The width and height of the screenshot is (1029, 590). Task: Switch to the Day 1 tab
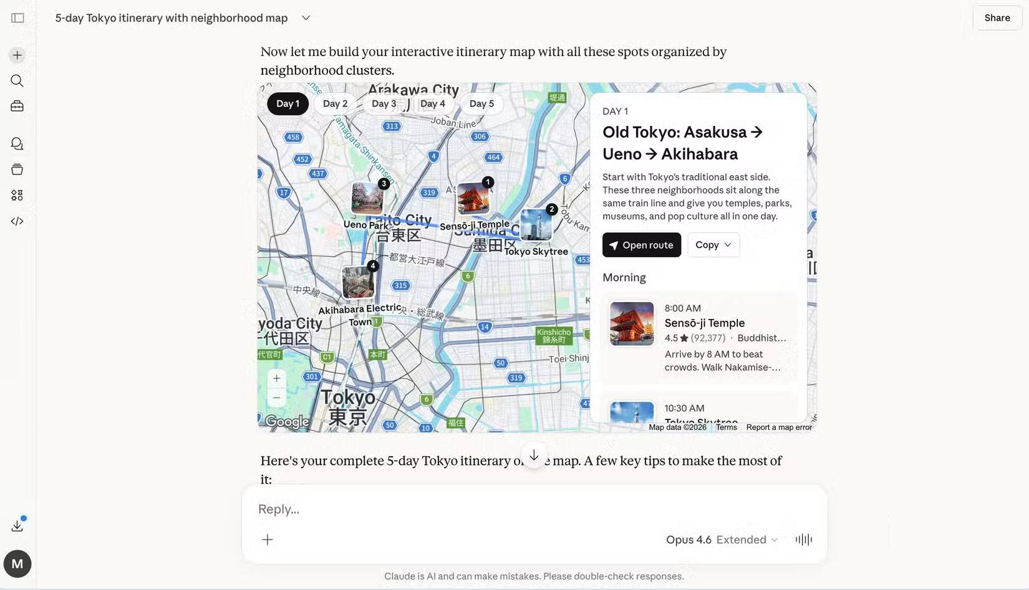(288, 103)
